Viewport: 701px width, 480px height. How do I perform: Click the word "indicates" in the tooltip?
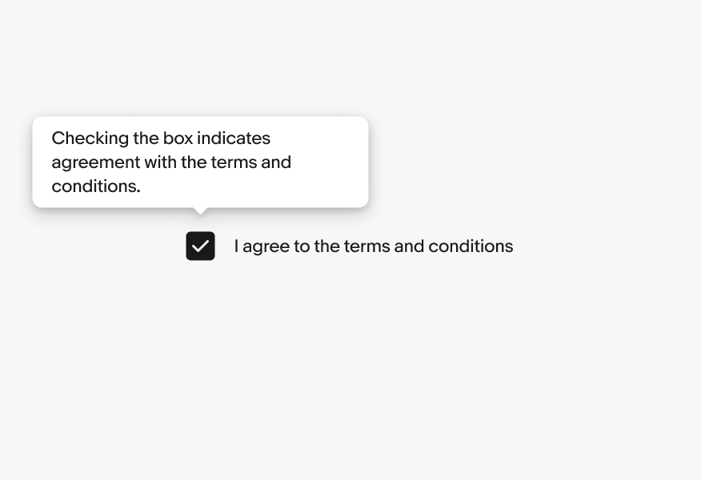233,138
